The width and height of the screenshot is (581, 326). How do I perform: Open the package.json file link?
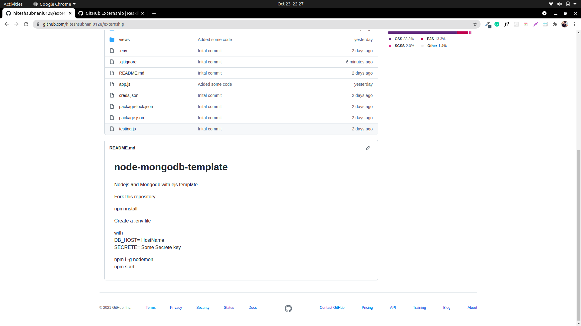coord(131,118)
